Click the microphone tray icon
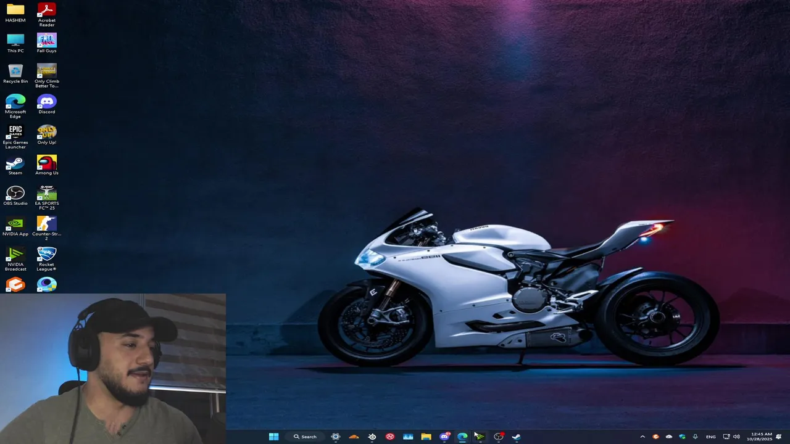Viewport: 790px width, 444px height. pyautogui.click(x=696, y=437)
